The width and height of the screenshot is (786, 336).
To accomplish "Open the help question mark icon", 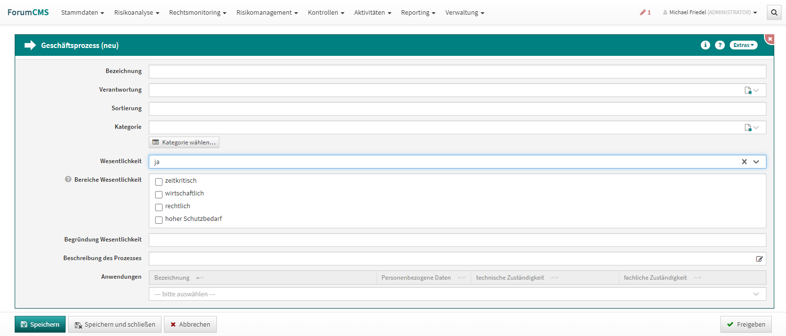I will 719,45.
